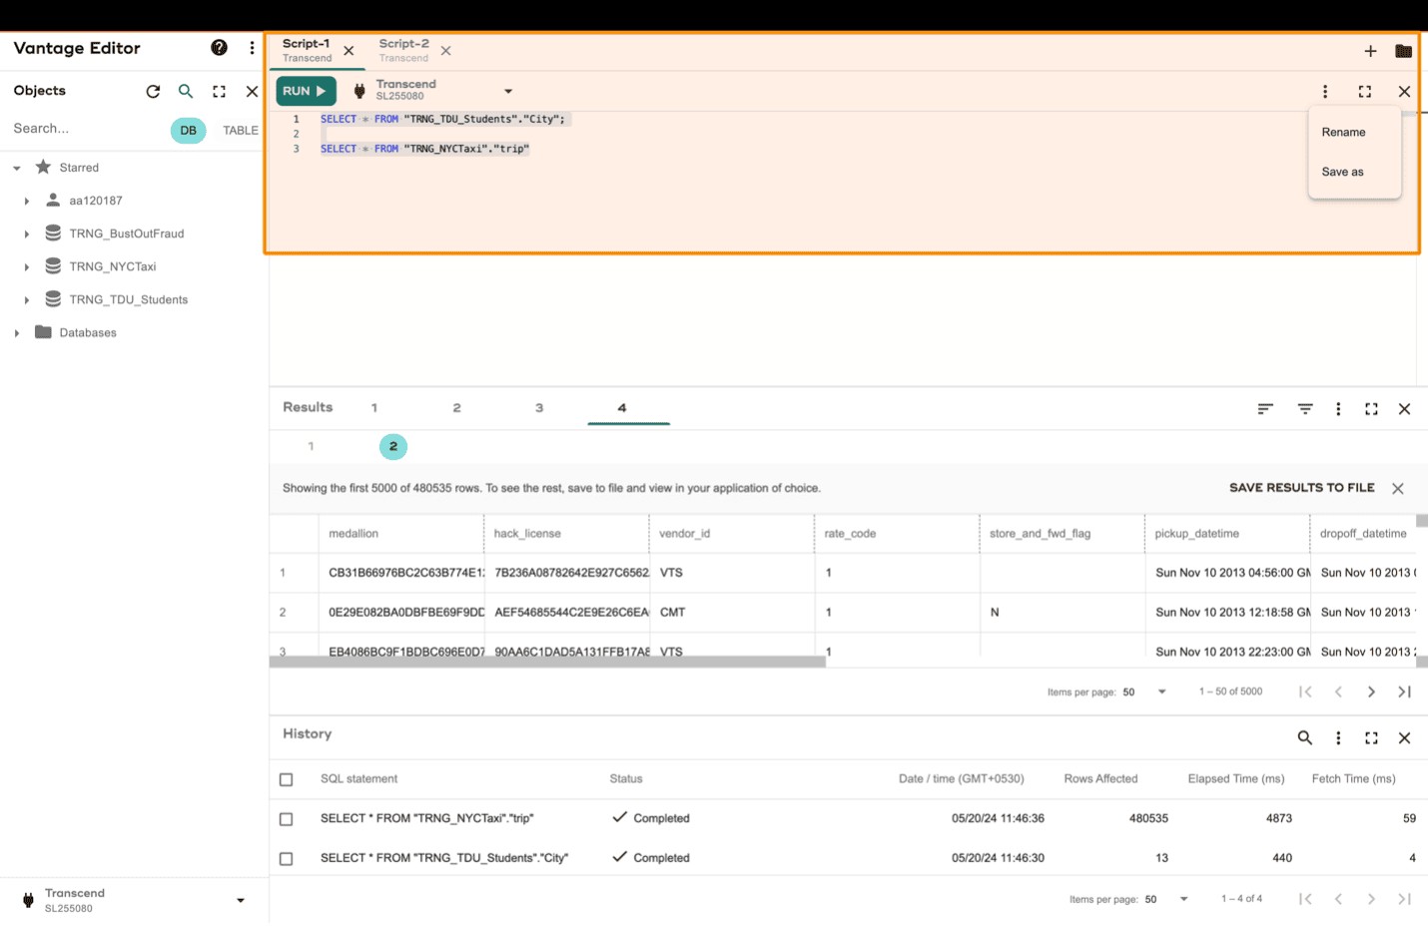This screenshot has height=926, width=1428.
Task: Search the History panel
Action: point(1304,738)
